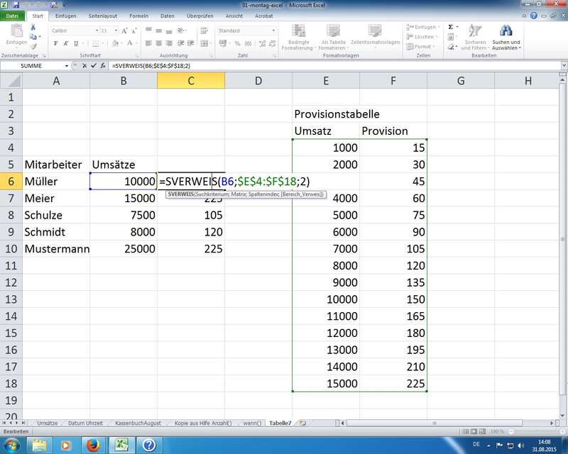Viewport: 568px width, 454px height.
Task: Expand the Standard number format dropdown
Action: 273,31
